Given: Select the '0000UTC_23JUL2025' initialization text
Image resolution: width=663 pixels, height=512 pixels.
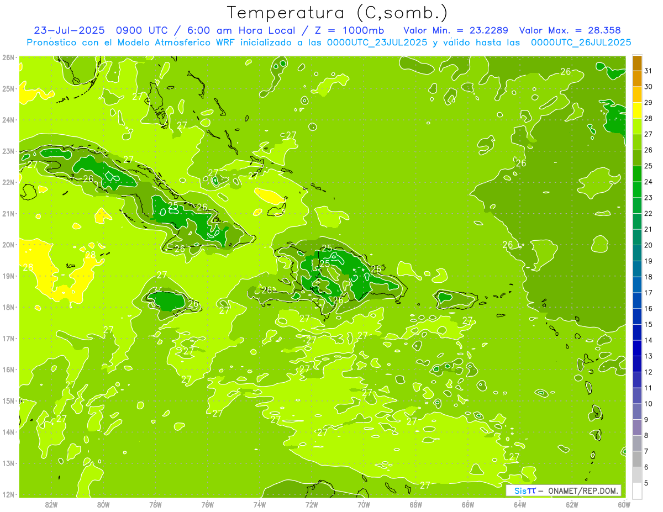Looking at the screenshot, I should pos(376,42).
